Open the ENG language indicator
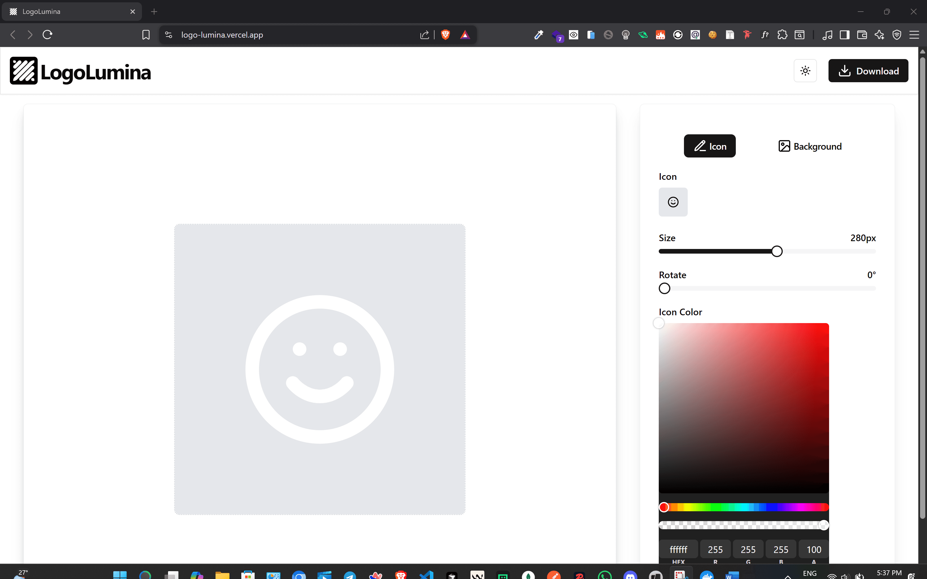Viewport: 927px width, 579px height. (809, 573)
